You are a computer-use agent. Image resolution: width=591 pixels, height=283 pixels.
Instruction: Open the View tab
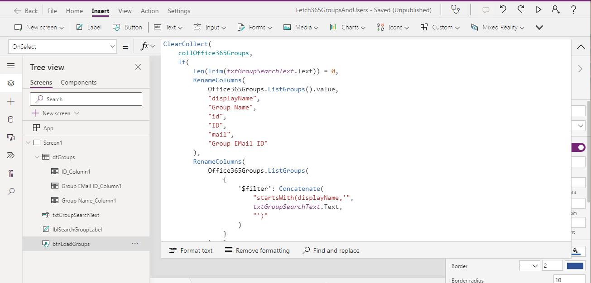click(x=125, y=11)
